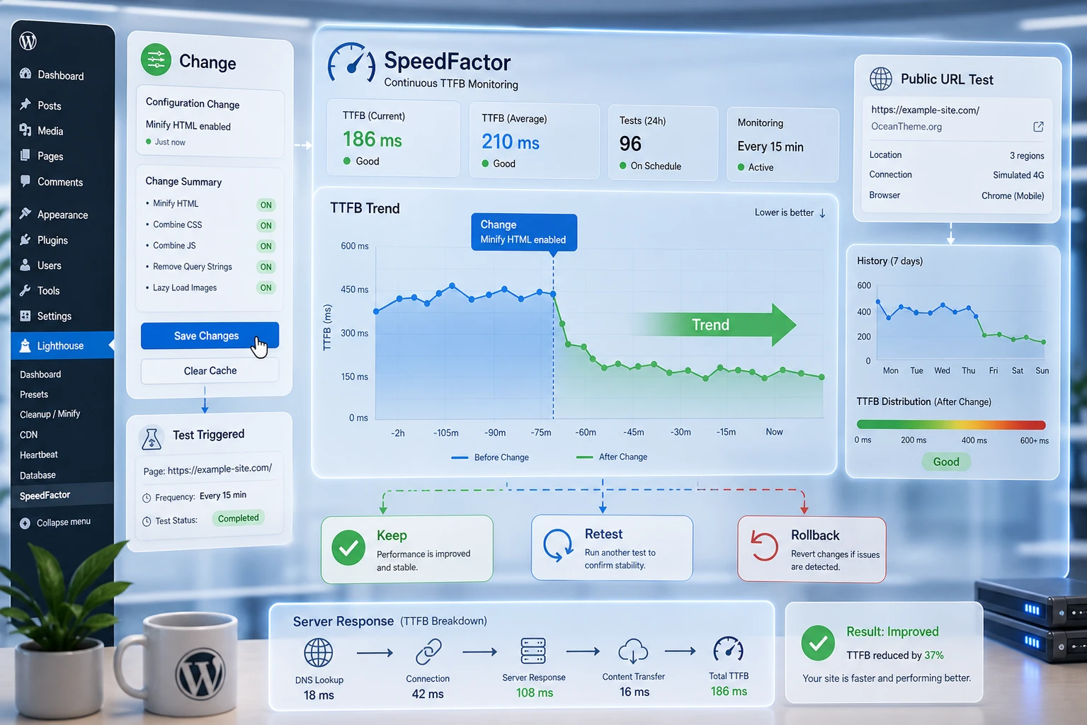This screenshot has height=725, width=1087.
Task: Open the external link icon beside OceanTheme.org
Action: coord(1038,127)
